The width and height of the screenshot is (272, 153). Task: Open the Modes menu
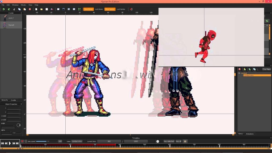tap(24, 5)
